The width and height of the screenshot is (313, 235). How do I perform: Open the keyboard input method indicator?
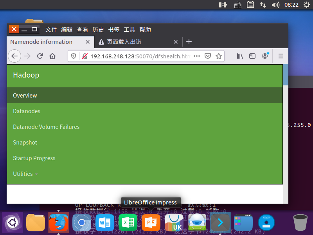(237, 5)
